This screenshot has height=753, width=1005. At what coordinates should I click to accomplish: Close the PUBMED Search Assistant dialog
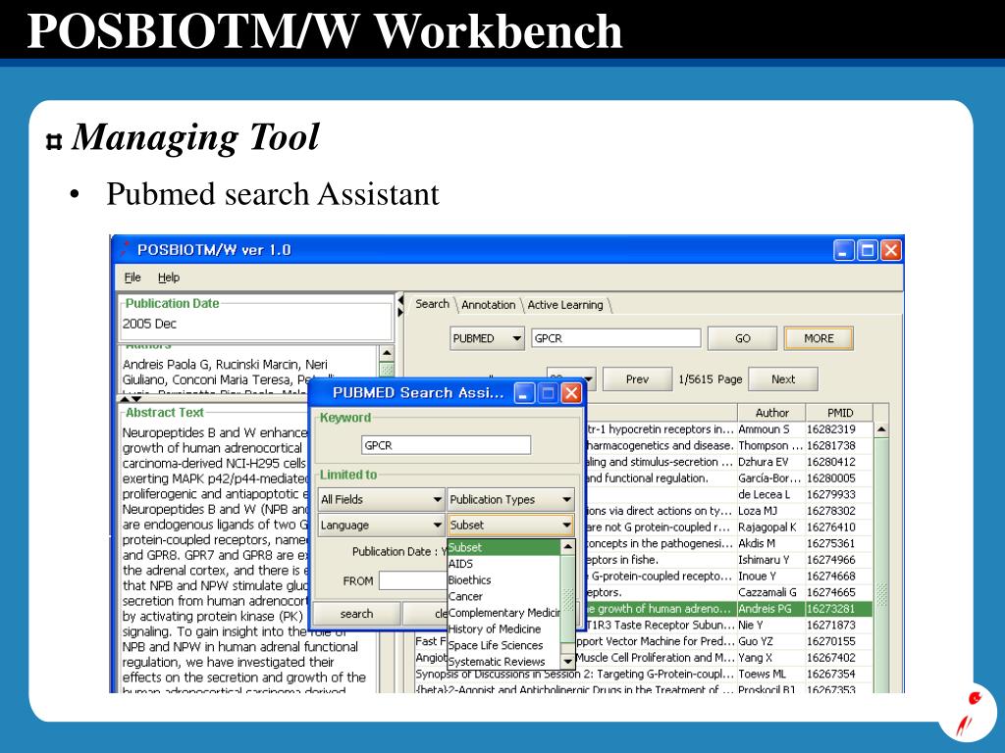pyautogui.click(x=571, y=392)
